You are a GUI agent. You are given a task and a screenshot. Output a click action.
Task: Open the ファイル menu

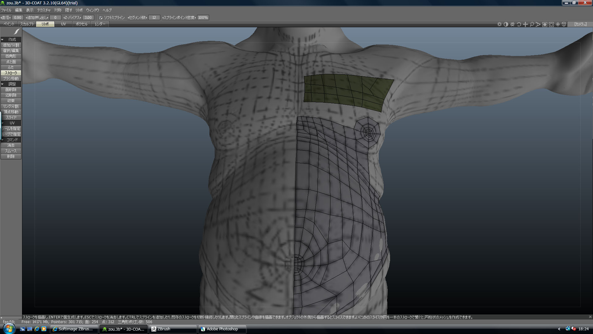(6, 10)
